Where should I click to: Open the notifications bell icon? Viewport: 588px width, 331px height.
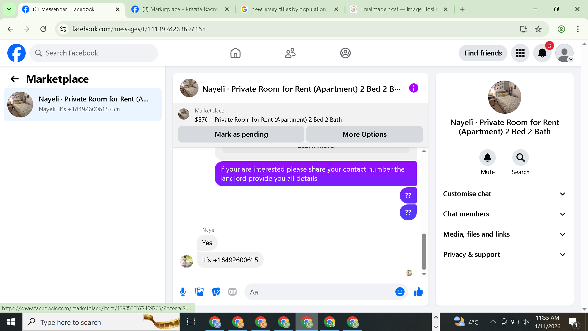click(542, 53)
